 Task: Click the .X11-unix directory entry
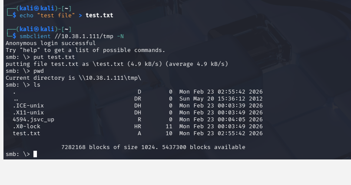(28, 113)
